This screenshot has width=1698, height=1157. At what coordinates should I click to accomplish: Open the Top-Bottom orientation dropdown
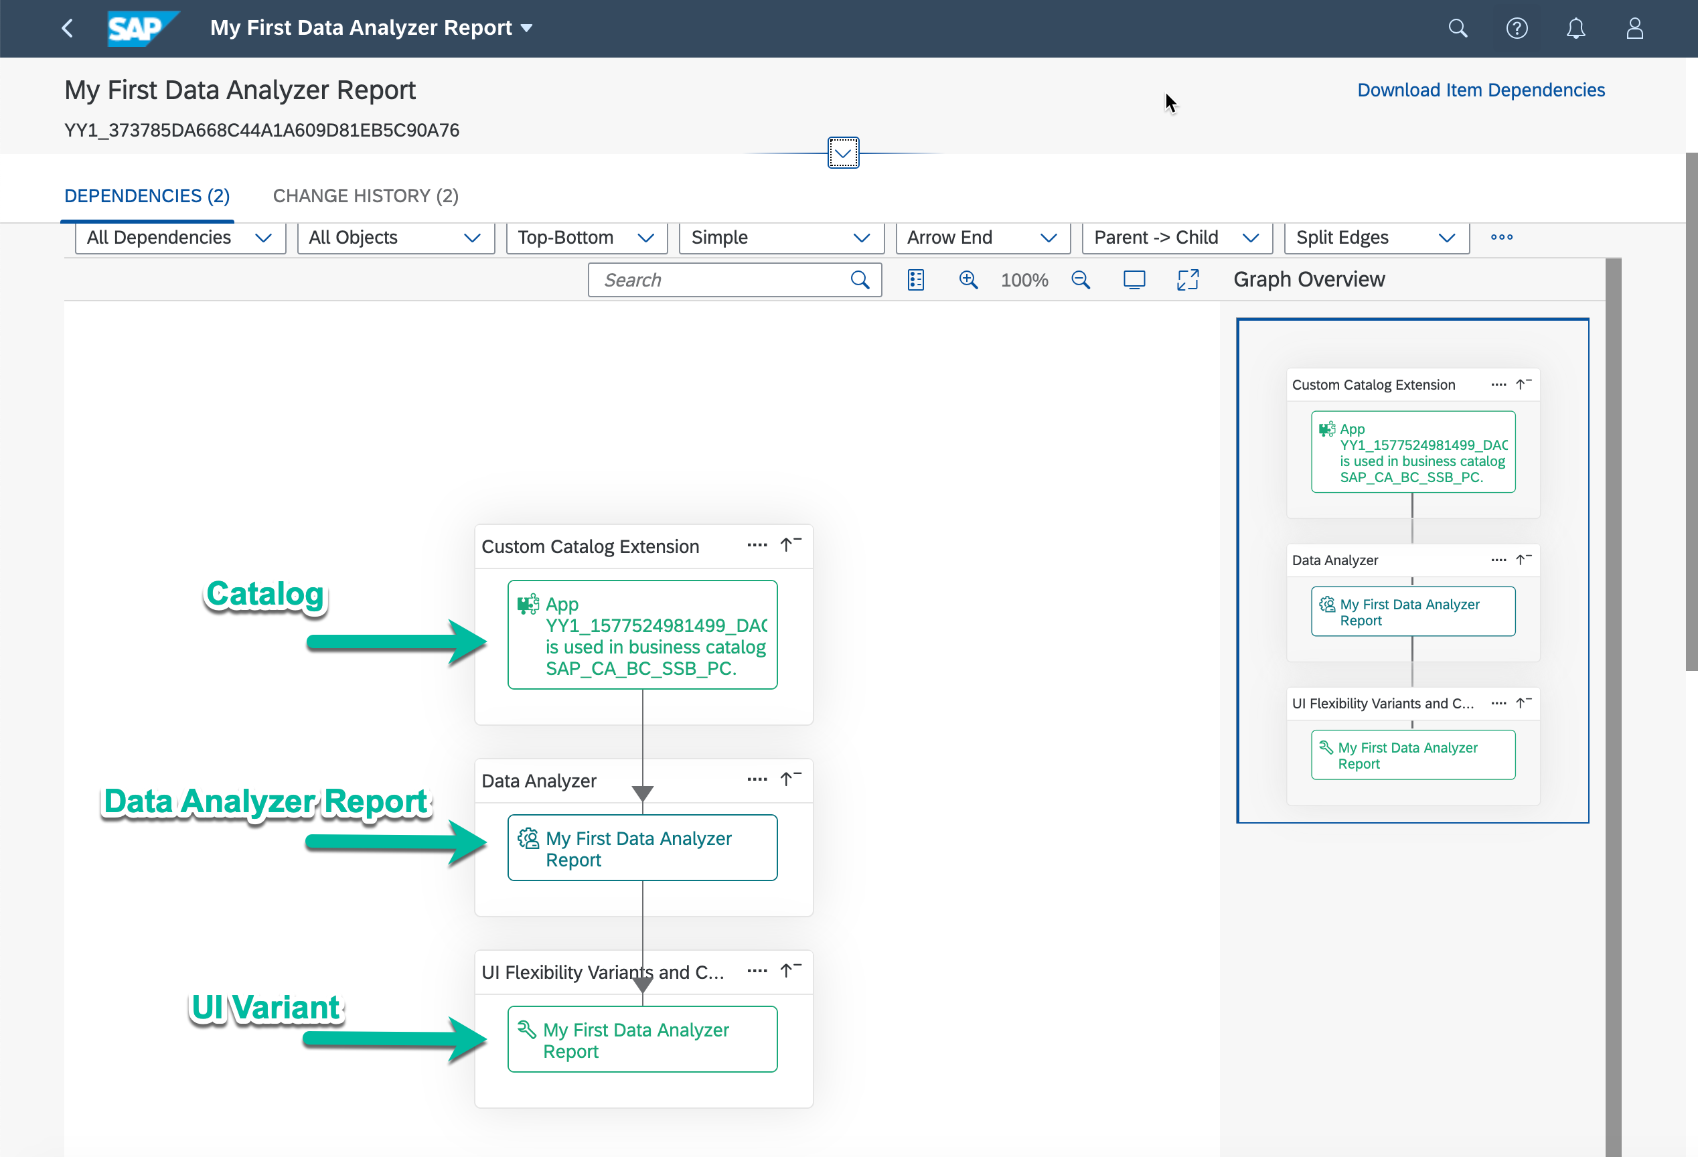coord(586,238)
